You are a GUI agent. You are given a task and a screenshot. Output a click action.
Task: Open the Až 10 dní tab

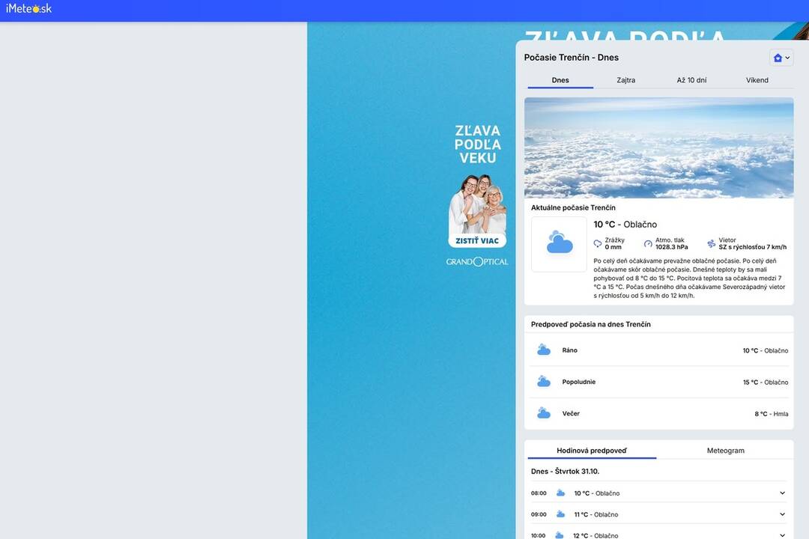pyautogui.click(x=691, y=80)
